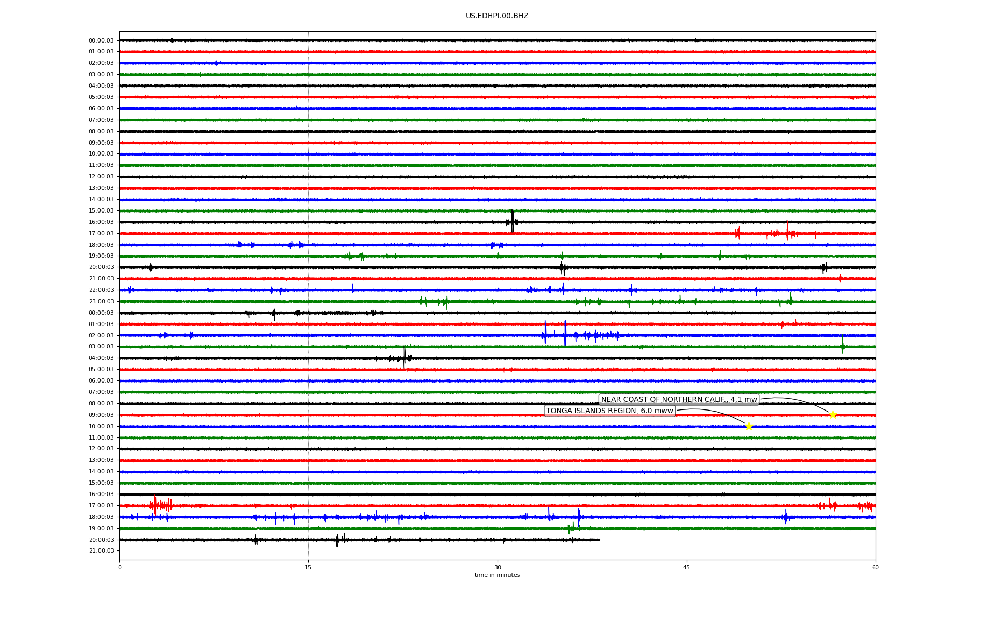Click the yellow star marker for the Tonga Islands event

(x=748, y=426)
